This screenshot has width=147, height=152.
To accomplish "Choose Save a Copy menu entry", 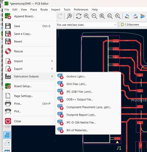I will point(29,34).
